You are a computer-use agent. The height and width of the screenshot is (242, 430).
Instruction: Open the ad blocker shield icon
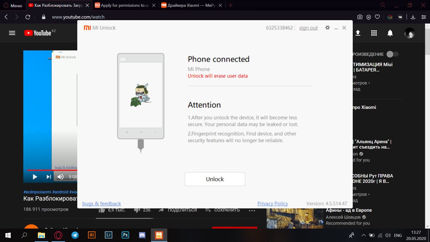(369, 17)
